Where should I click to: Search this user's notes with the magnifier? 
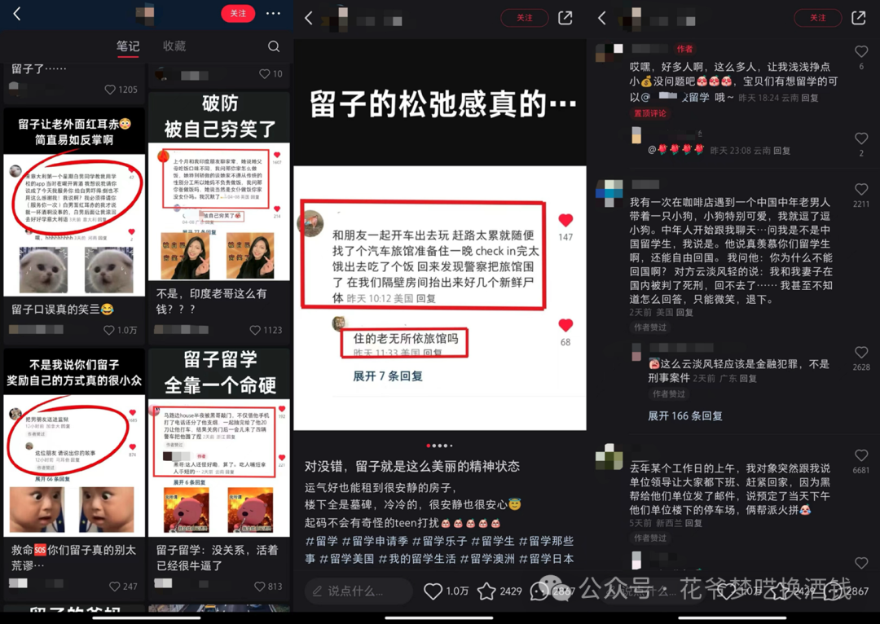point(274,46)
